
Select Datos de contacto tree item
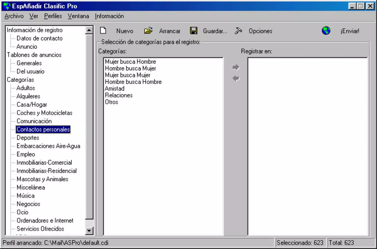coord(40,38)
